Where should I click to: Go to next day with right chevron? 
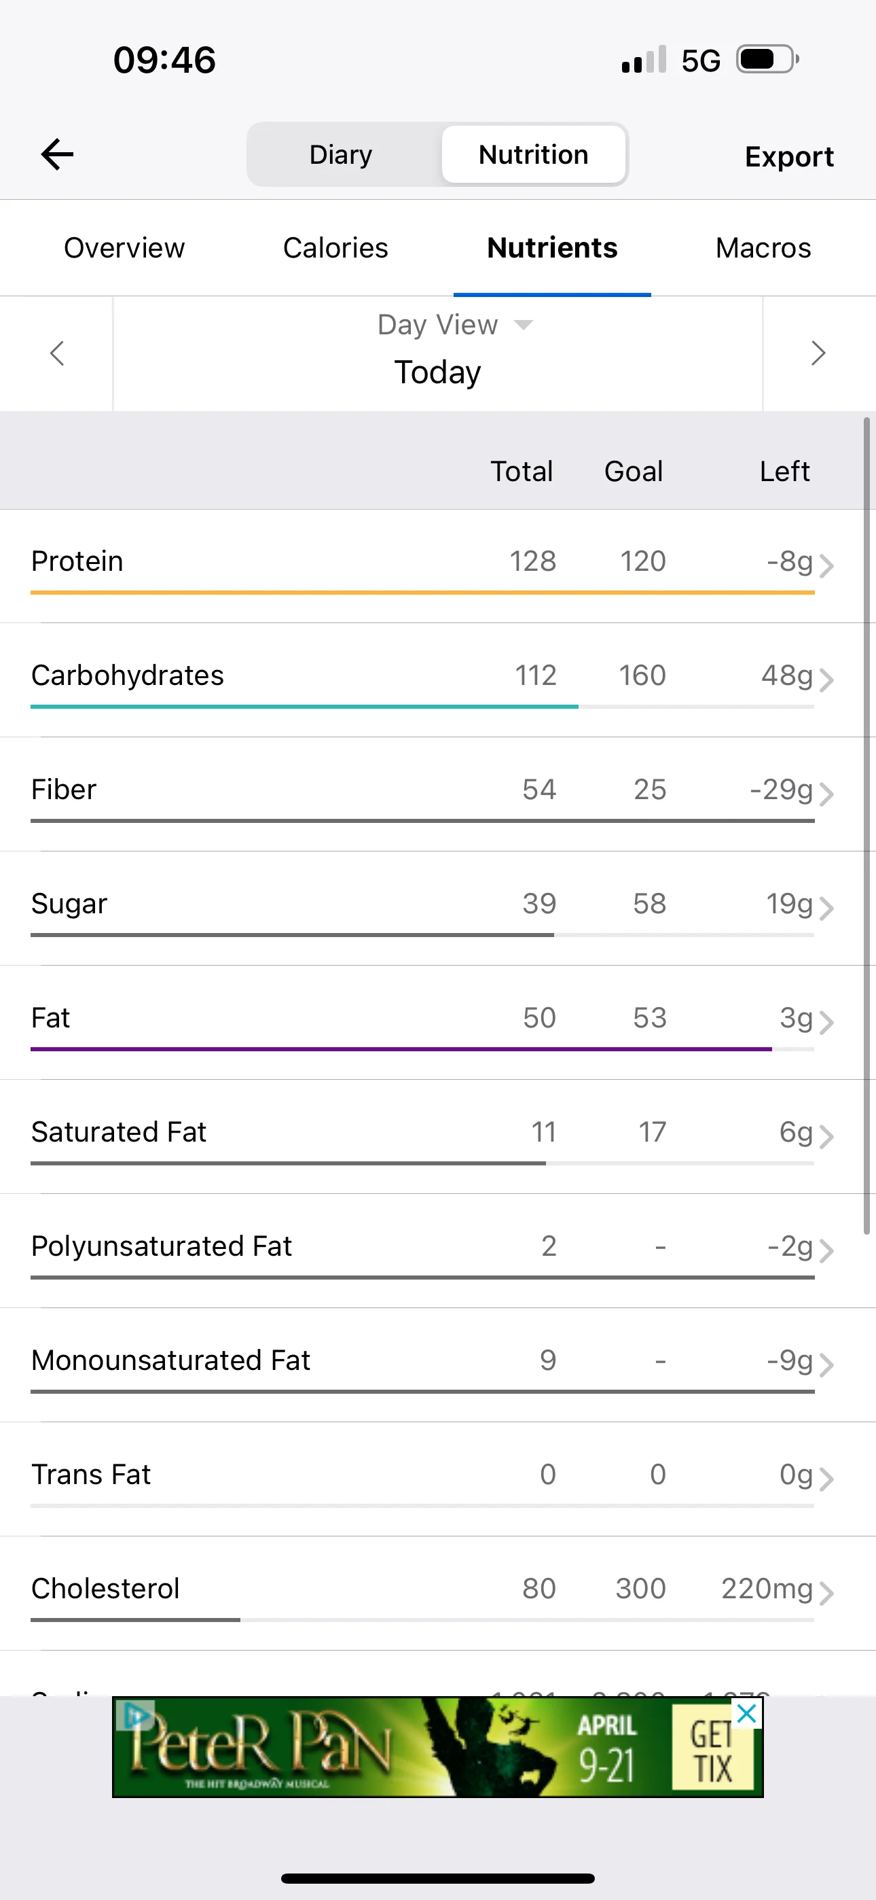click(x=818, y=353)
